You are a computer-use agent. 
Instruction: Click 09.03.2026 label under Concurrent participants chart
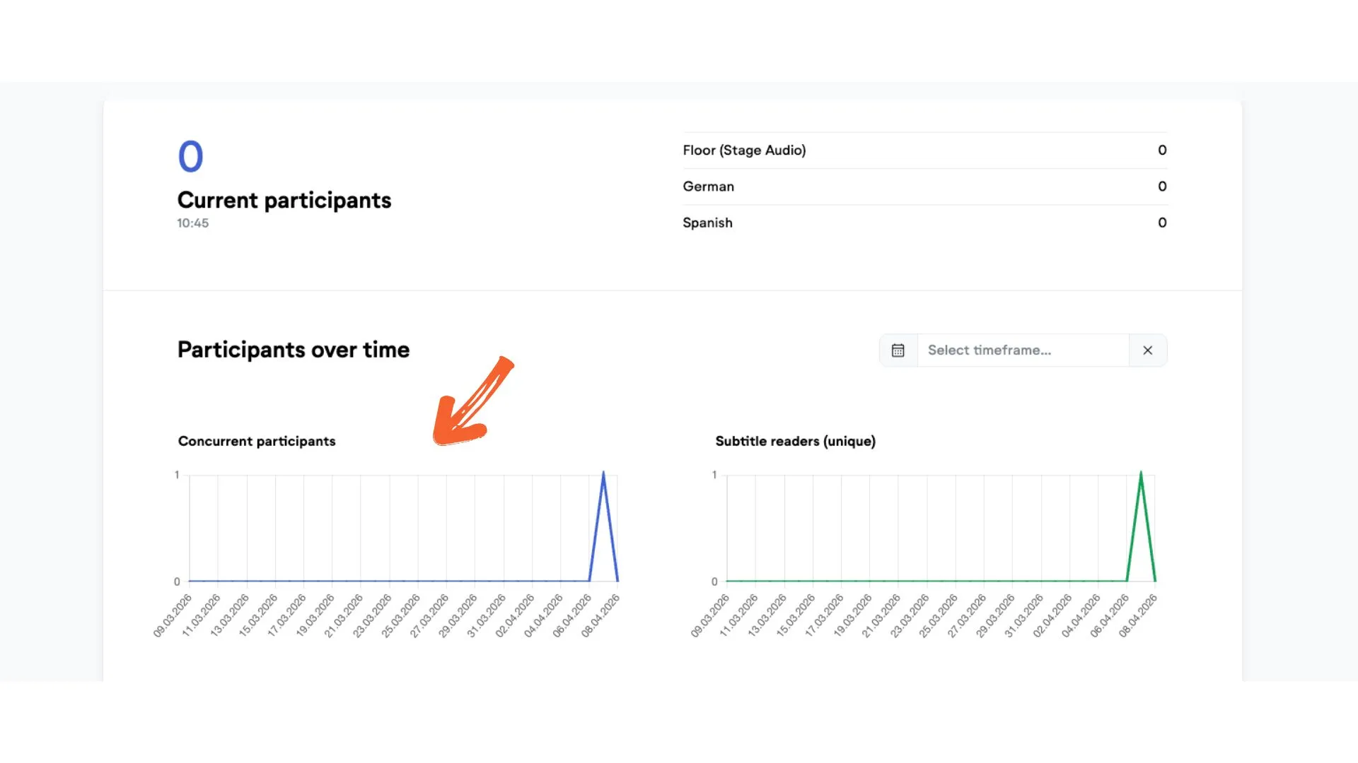click(x=173, y=616)
